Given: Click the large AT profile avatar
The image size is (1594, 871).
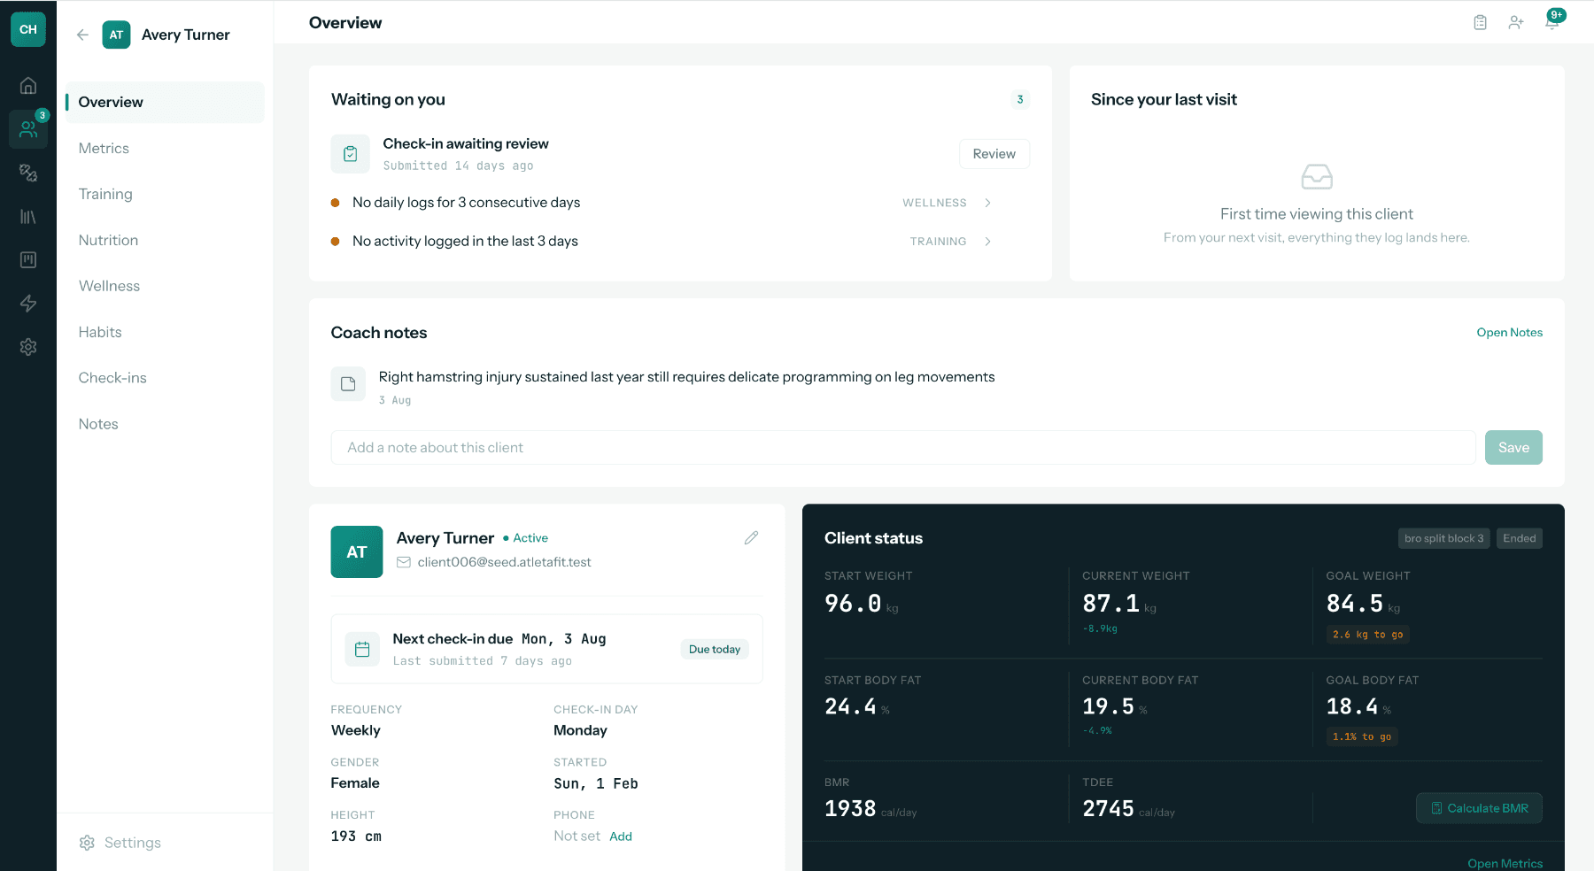Looking at the screenshot, I should (x=357, y=551).
